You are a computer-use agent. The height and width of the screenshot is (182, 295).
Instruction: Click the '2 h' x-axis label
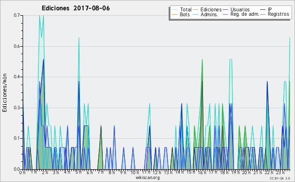45,172
